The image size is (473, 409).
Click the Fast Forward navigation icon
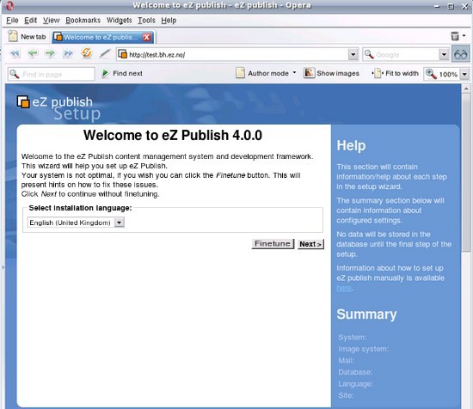[68, 53]
